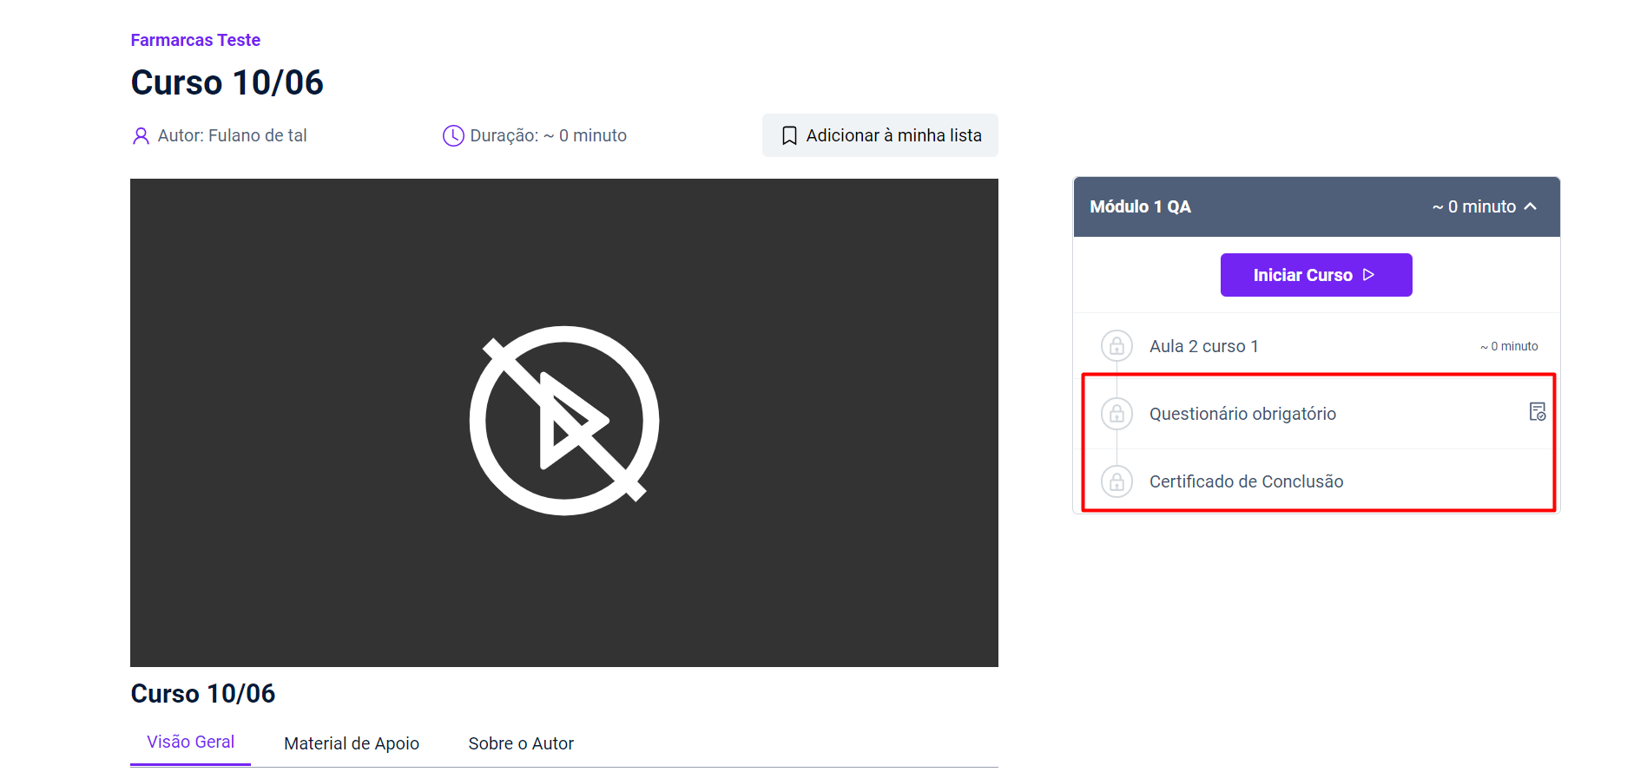Click the Autor: Fulano de tal text
This screenshot has height=772, width=1627.
click(232, 136)
